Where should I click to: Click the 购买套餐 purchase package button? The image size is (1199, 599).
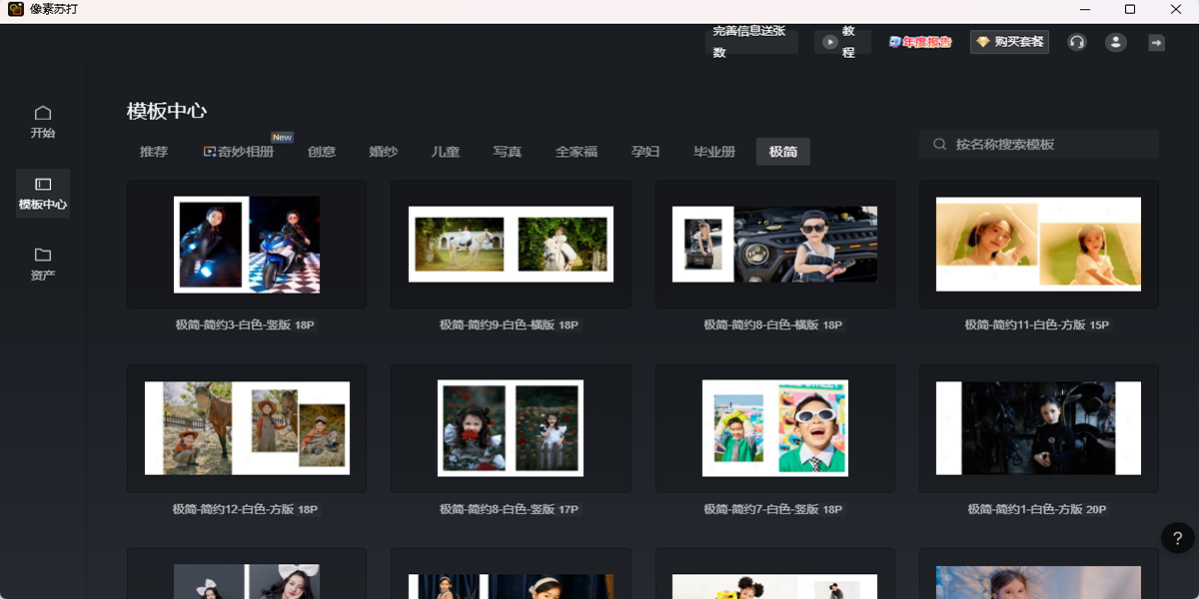pyautogui.click(x=1009, y=42)
